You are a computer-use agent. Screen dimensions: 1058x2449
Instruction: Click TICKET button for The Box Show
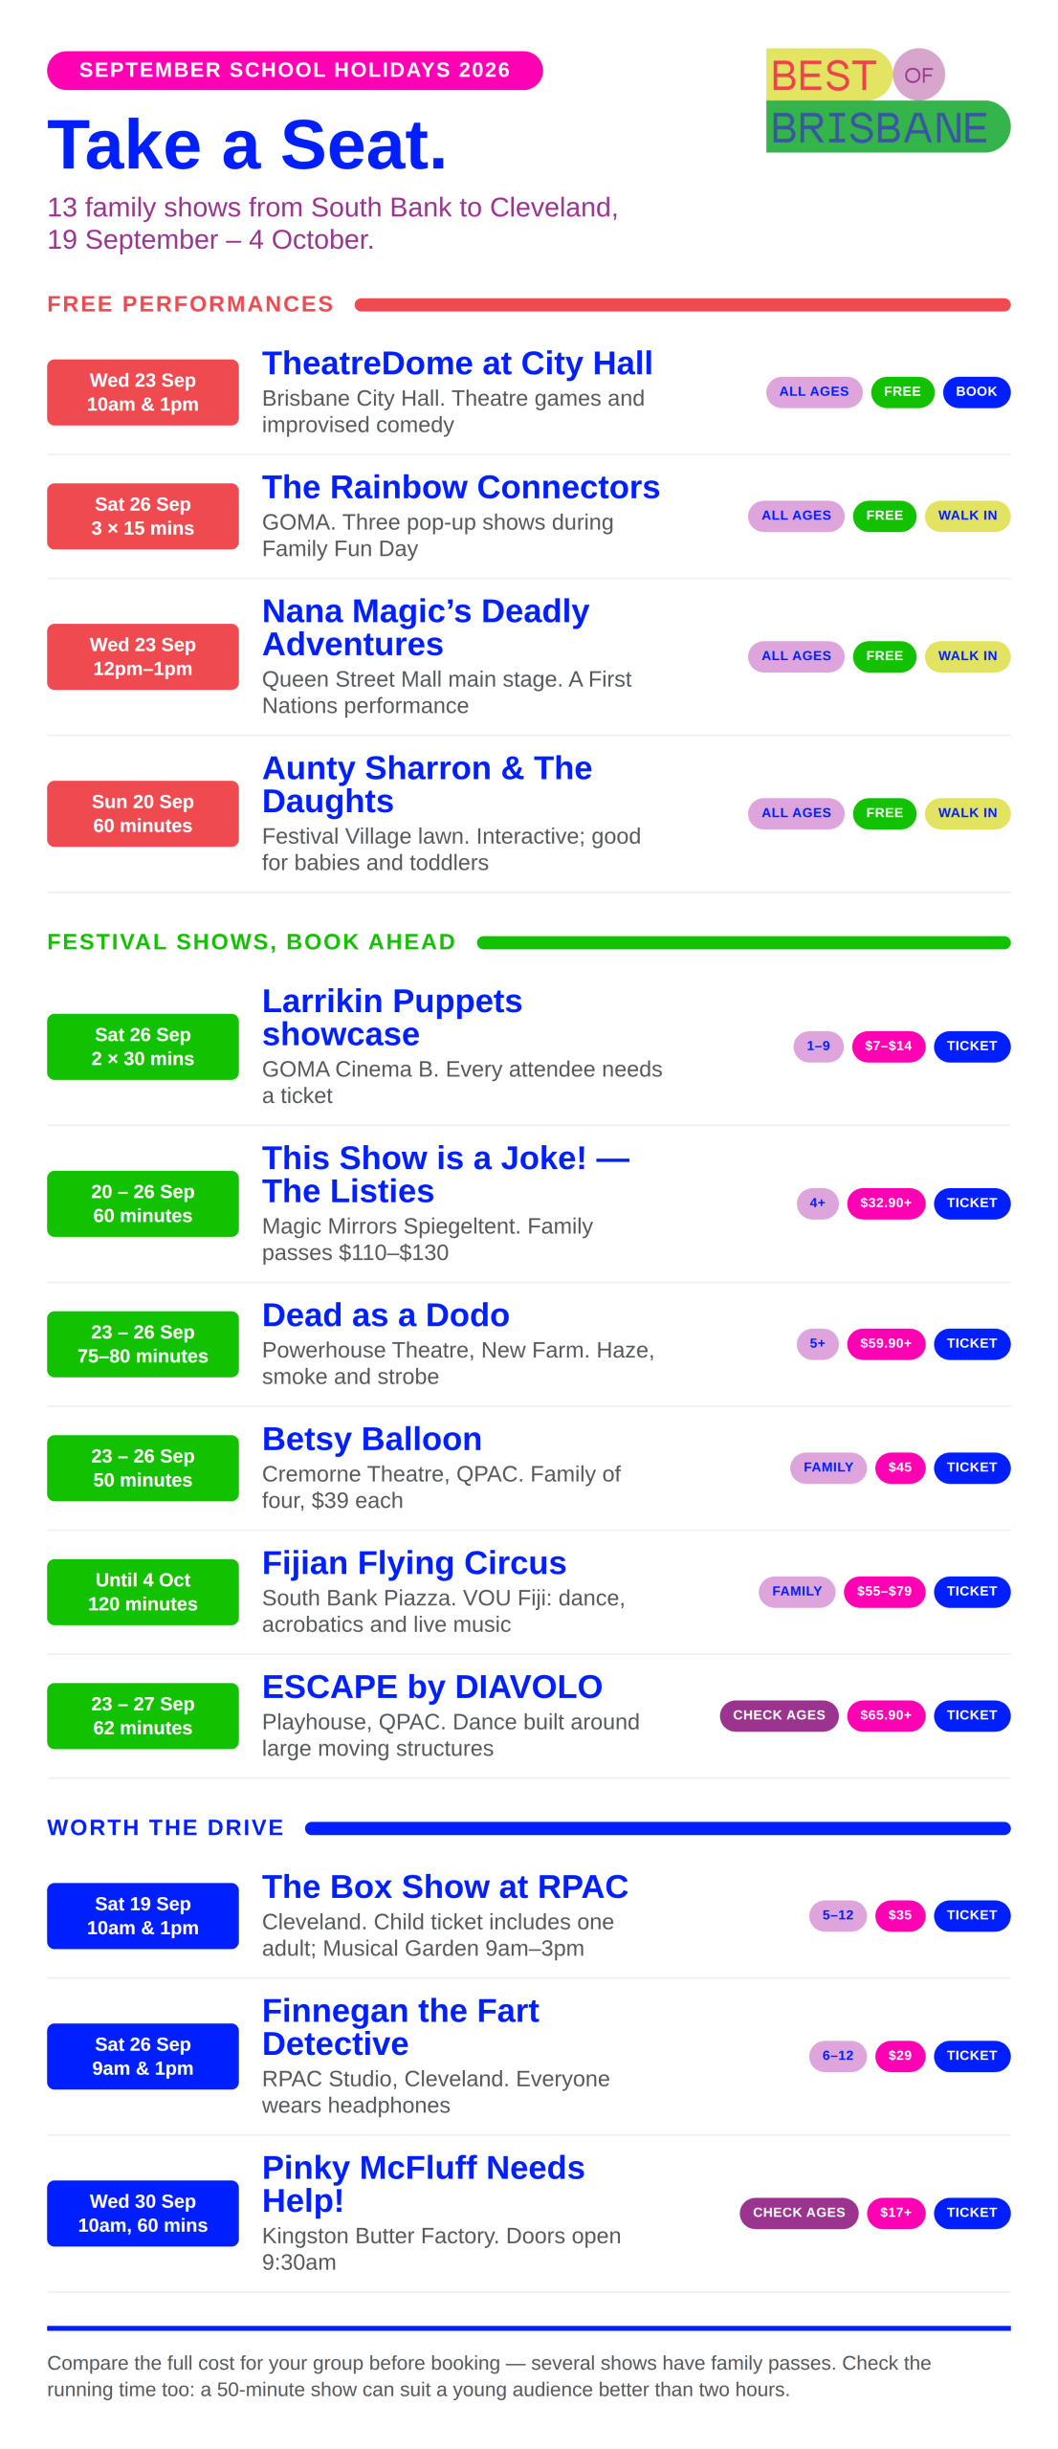(971, 1915)
